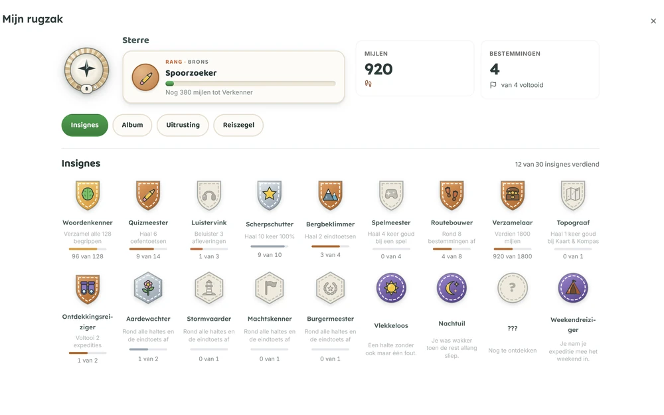Click the Woordenkenner brain badge

[x=87, y=195]
